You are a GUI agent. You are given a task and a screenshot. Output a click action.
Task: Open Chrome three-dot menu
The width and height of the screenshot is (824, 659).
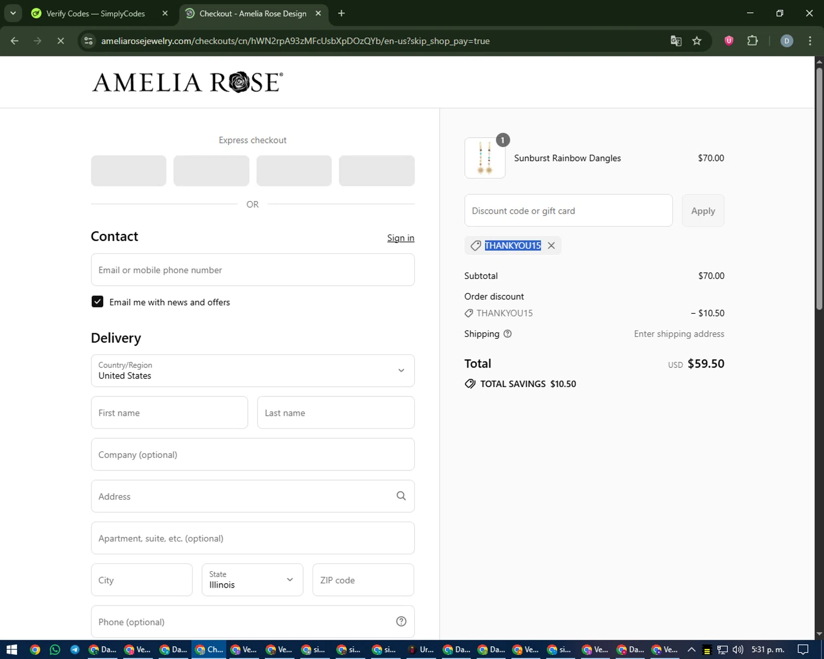coord(810,41)
